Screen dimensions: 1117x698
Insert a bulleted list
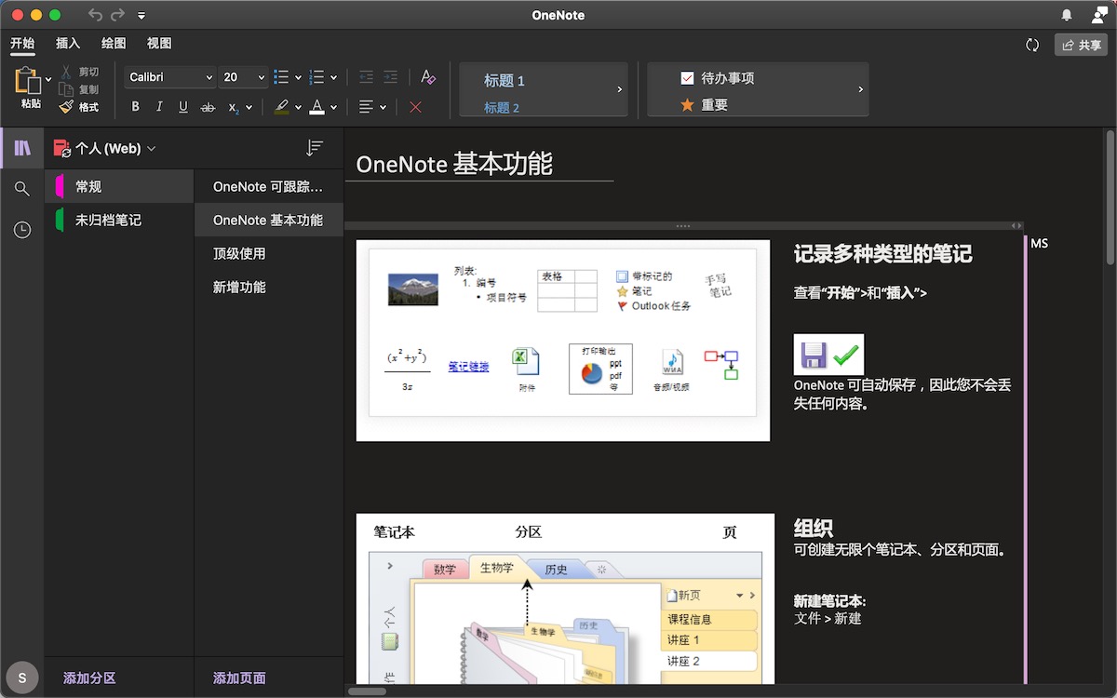tap(282, 77)
